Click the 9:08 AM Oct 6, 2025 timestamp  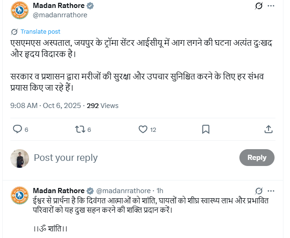pos(45,106)
